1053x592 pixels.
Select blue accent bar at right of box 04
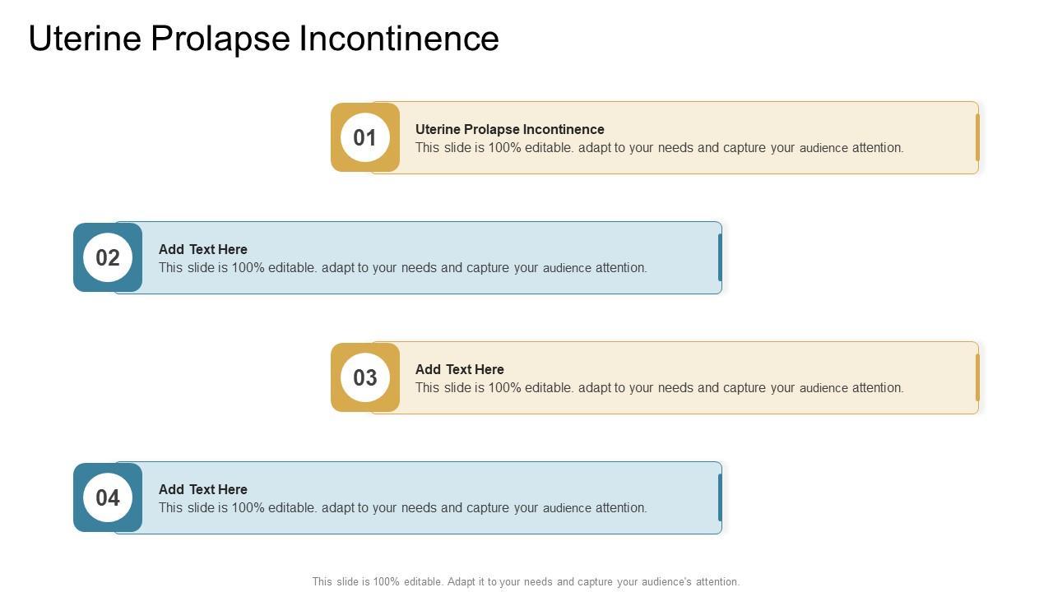[720, 497]
